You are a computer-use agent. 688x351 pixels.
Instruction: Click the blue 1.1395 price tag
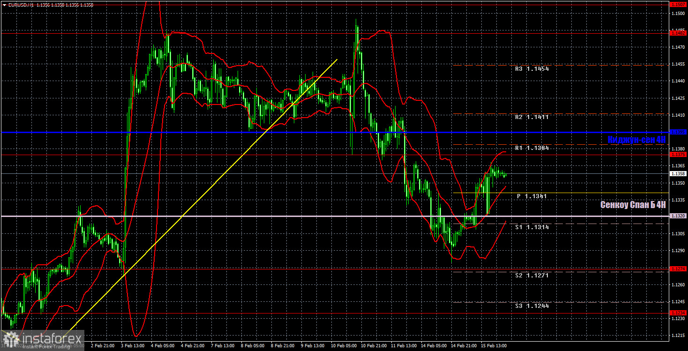tap(678, 132)
